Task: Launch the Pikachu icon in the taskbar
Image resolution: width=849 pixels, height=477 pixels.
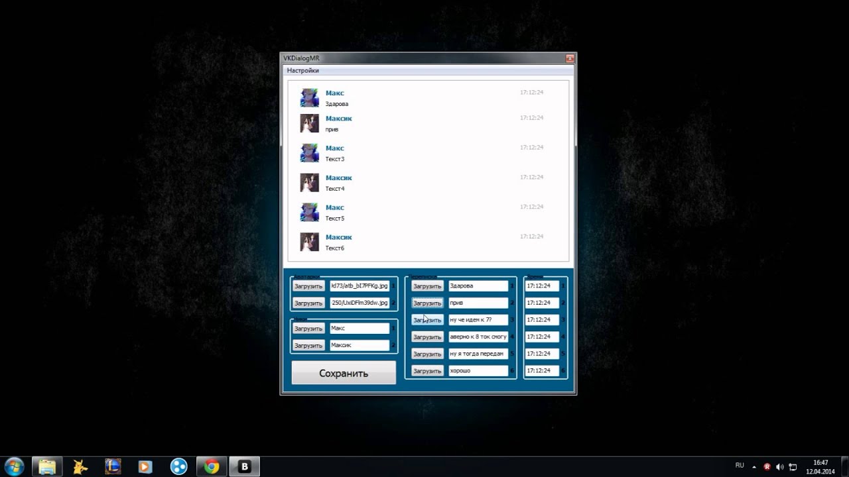Action: [80, 467]
